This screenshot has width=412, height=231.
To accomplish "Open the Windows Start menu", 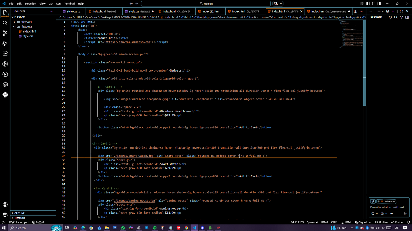I will (x=3, y=228).
